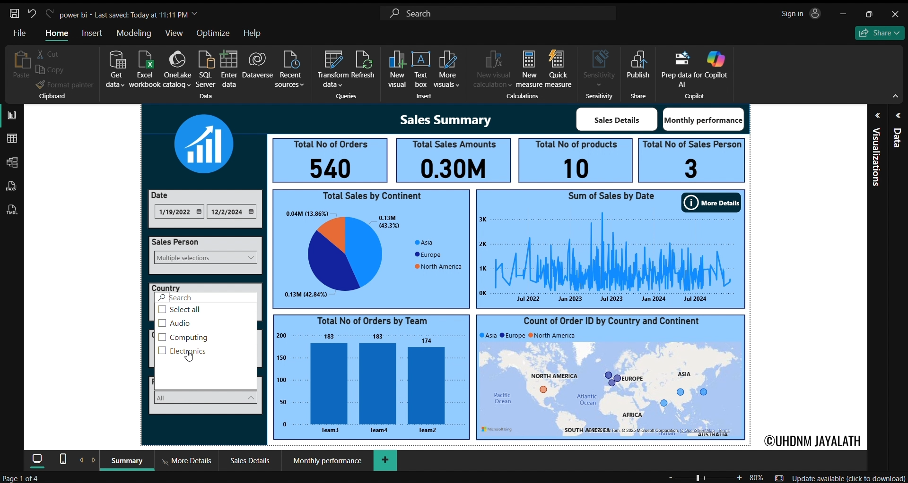Screen dimensions: 908x483
Task: Connect to SQL Server
Action: 206,69
